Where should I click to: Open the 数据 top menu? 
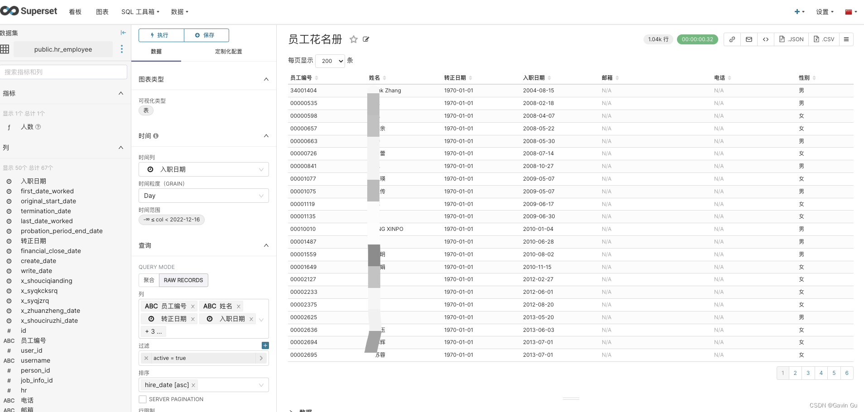click(180, 12)
